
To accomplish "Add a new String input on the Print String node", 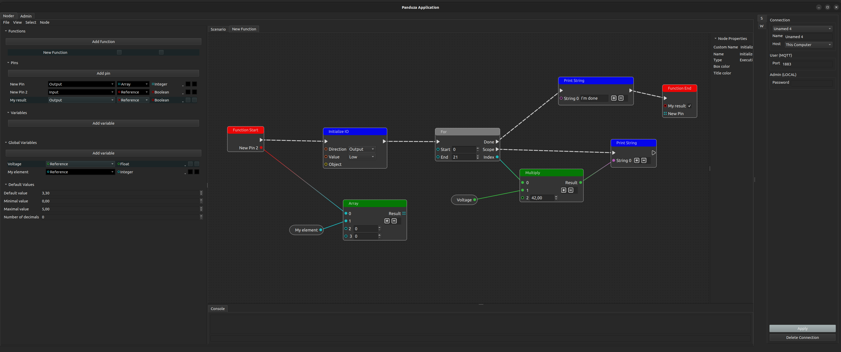I will [614, 98].
